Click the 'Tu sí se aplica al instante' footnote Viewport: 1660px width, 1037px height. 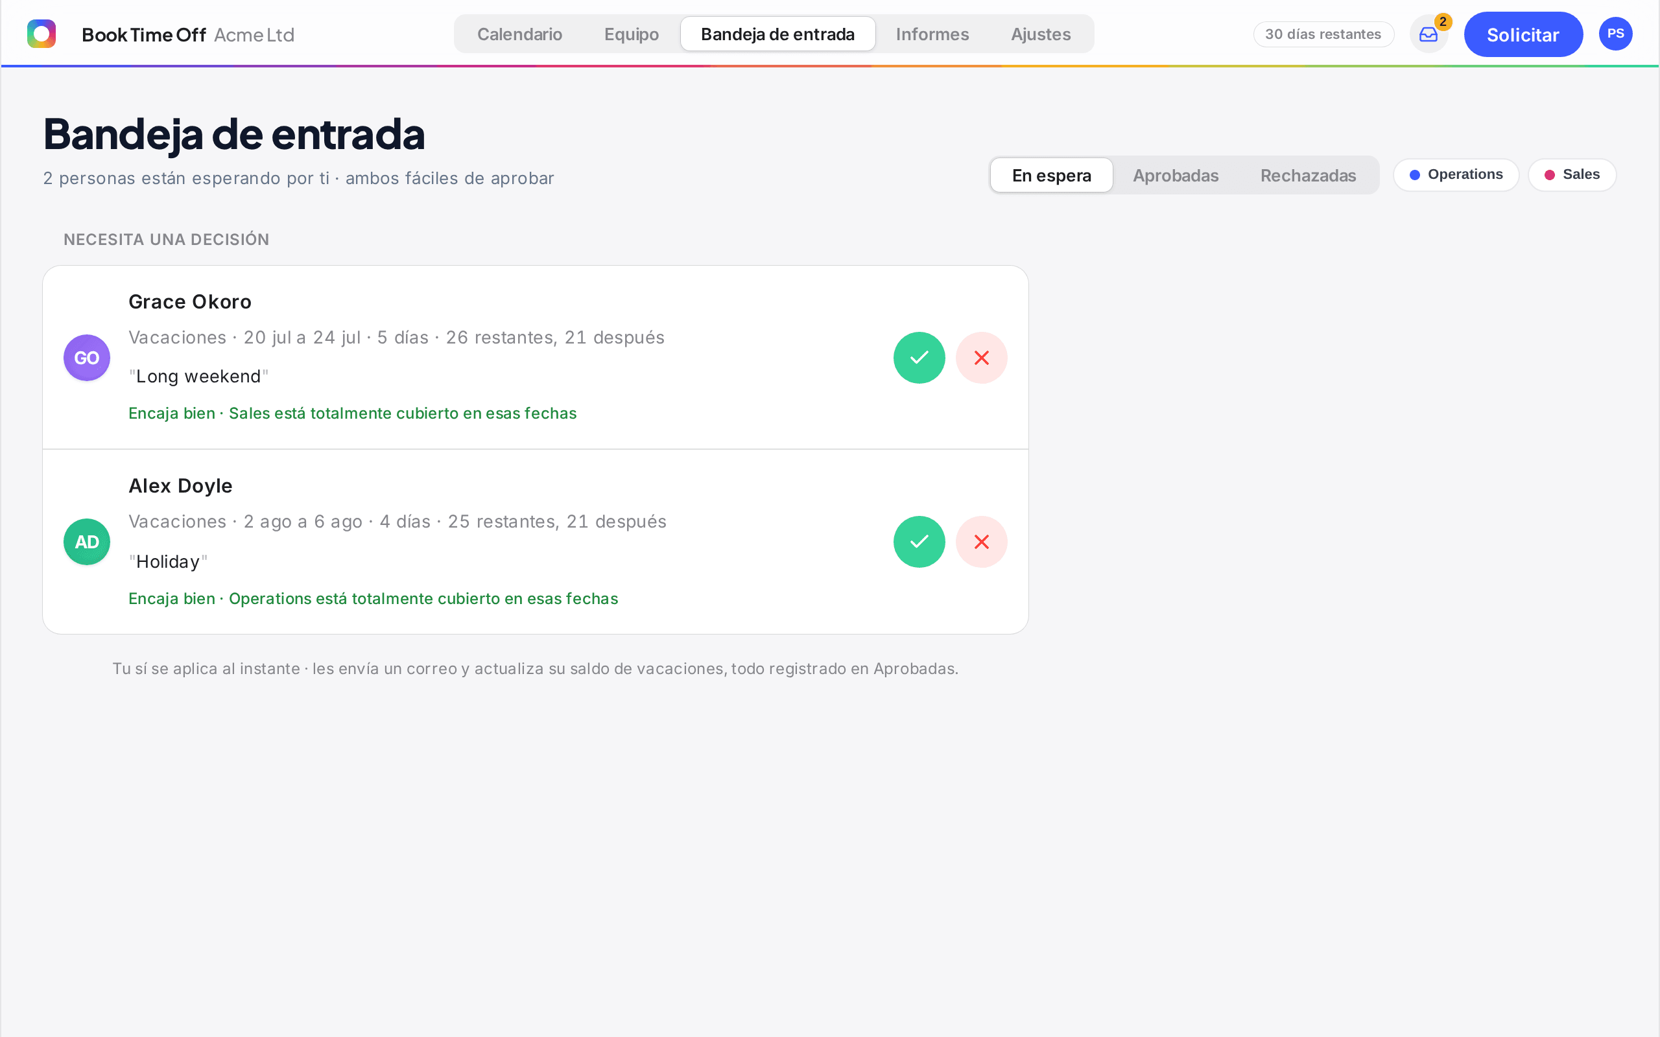point(535,669)
